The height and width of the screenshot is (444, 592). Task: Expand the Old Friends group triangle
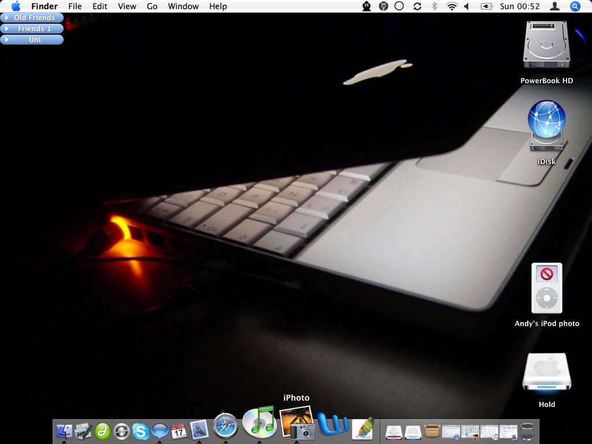tap(6, 18)
